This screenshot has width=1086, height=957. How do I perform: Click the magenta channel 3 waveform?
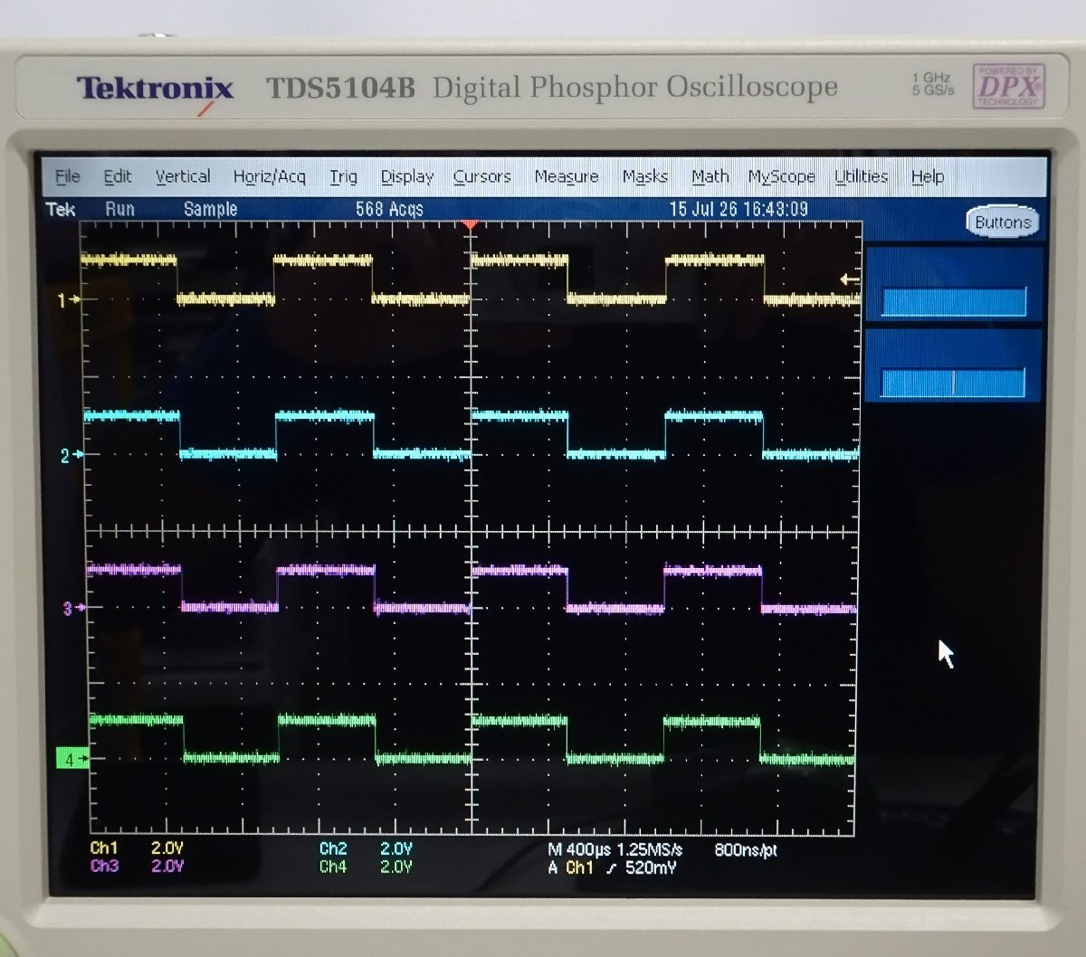(x=471, y=589)
